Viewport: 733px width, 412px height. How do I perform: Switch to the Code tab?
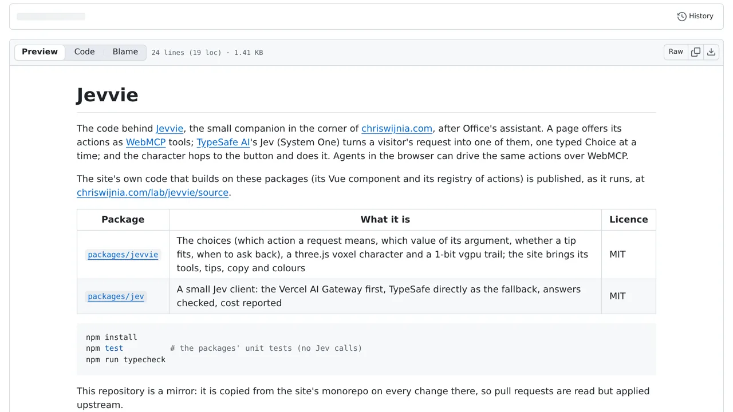coord(84,52)
